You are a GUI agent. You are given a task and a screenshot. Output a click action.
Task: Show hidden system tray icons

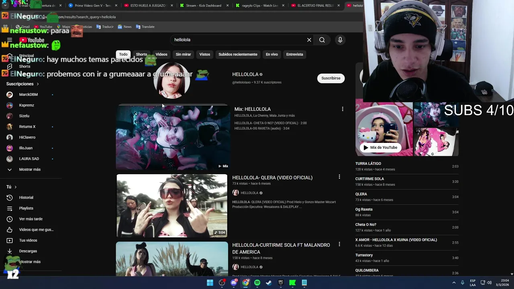[454, 283]
